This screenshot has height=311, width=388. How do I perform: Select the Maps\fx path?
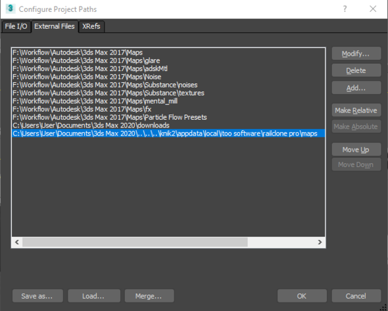(168, 109)
